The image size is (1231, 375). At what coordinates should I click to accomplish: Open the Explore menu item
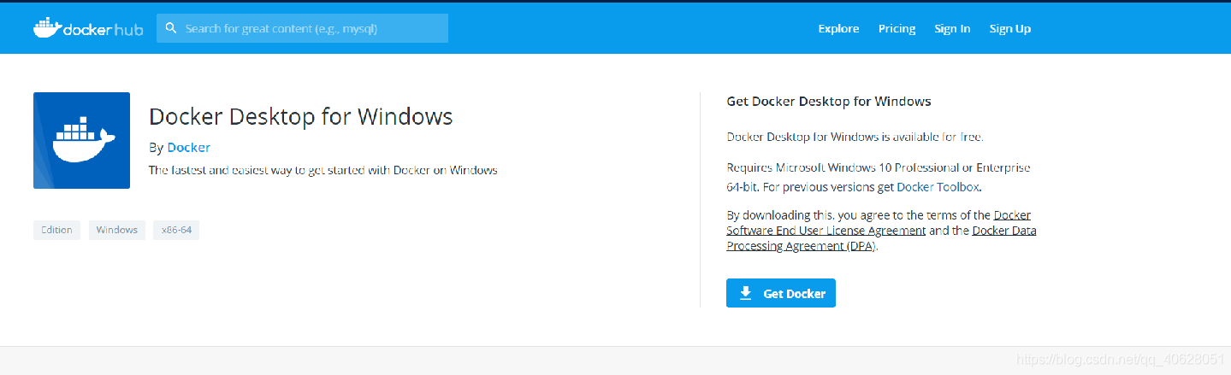[838, 28]
